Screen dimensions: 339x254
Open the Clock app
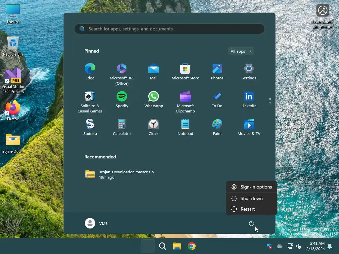click(154, 127)
